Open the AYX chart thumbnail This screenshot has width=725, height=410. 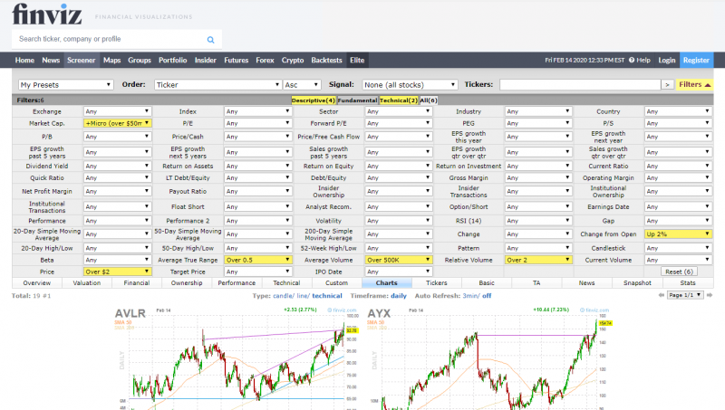click(488, 358)
